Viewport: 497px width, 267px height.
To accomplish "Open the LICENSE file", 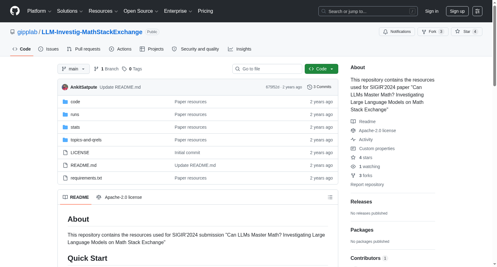I will click(x=80, y=153).
